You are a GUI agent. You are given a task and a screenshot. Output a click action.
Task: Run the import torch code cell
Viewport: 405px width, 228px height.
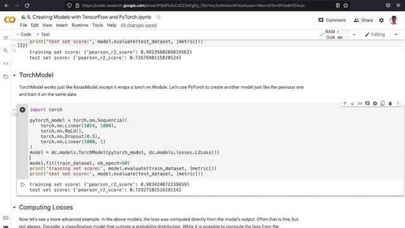click(23, 110)
